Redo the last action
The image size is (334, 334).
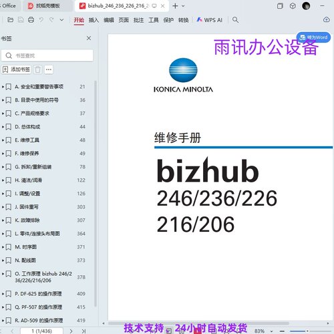(51, 20)
